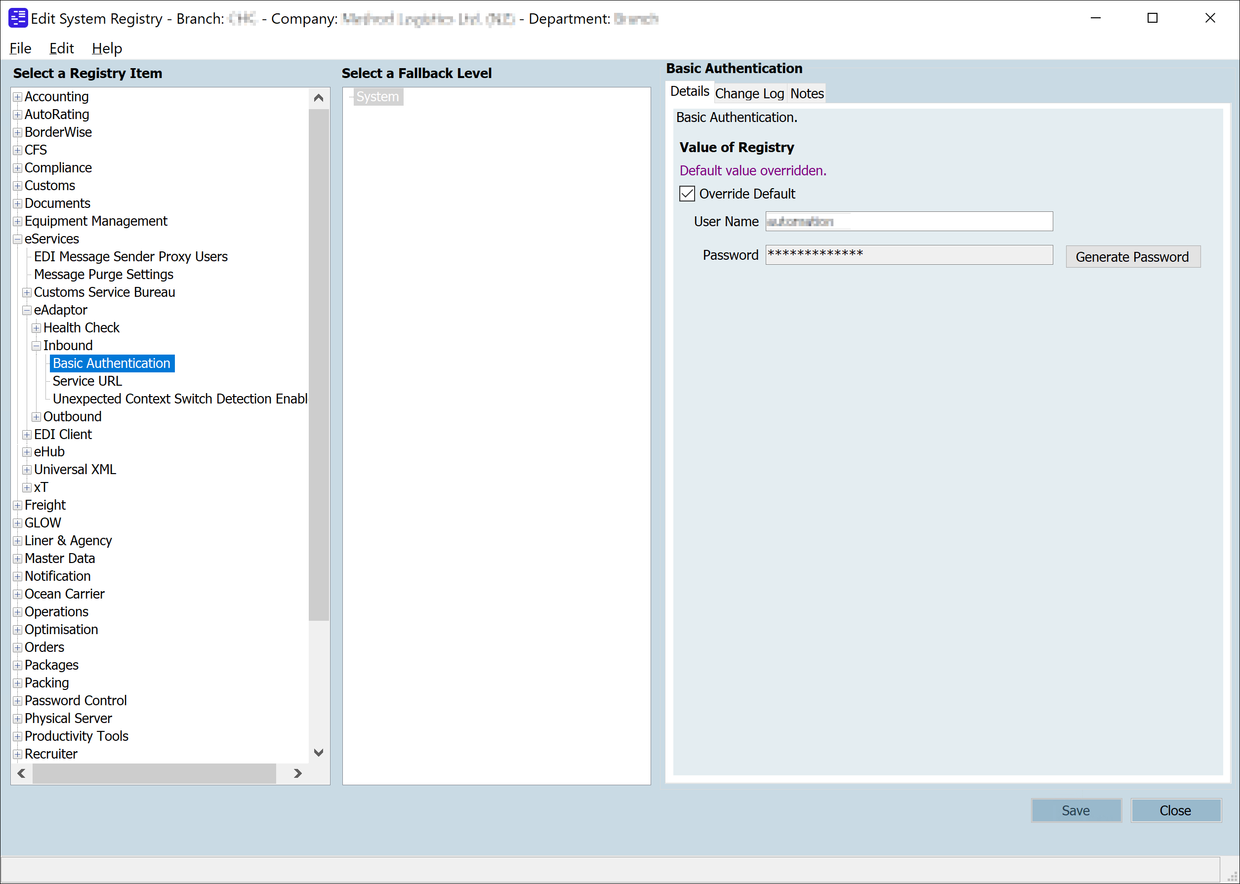Screen dimensions: 1240x884
Task: Expand the Accounting category
Action: [x=17, y=96]
